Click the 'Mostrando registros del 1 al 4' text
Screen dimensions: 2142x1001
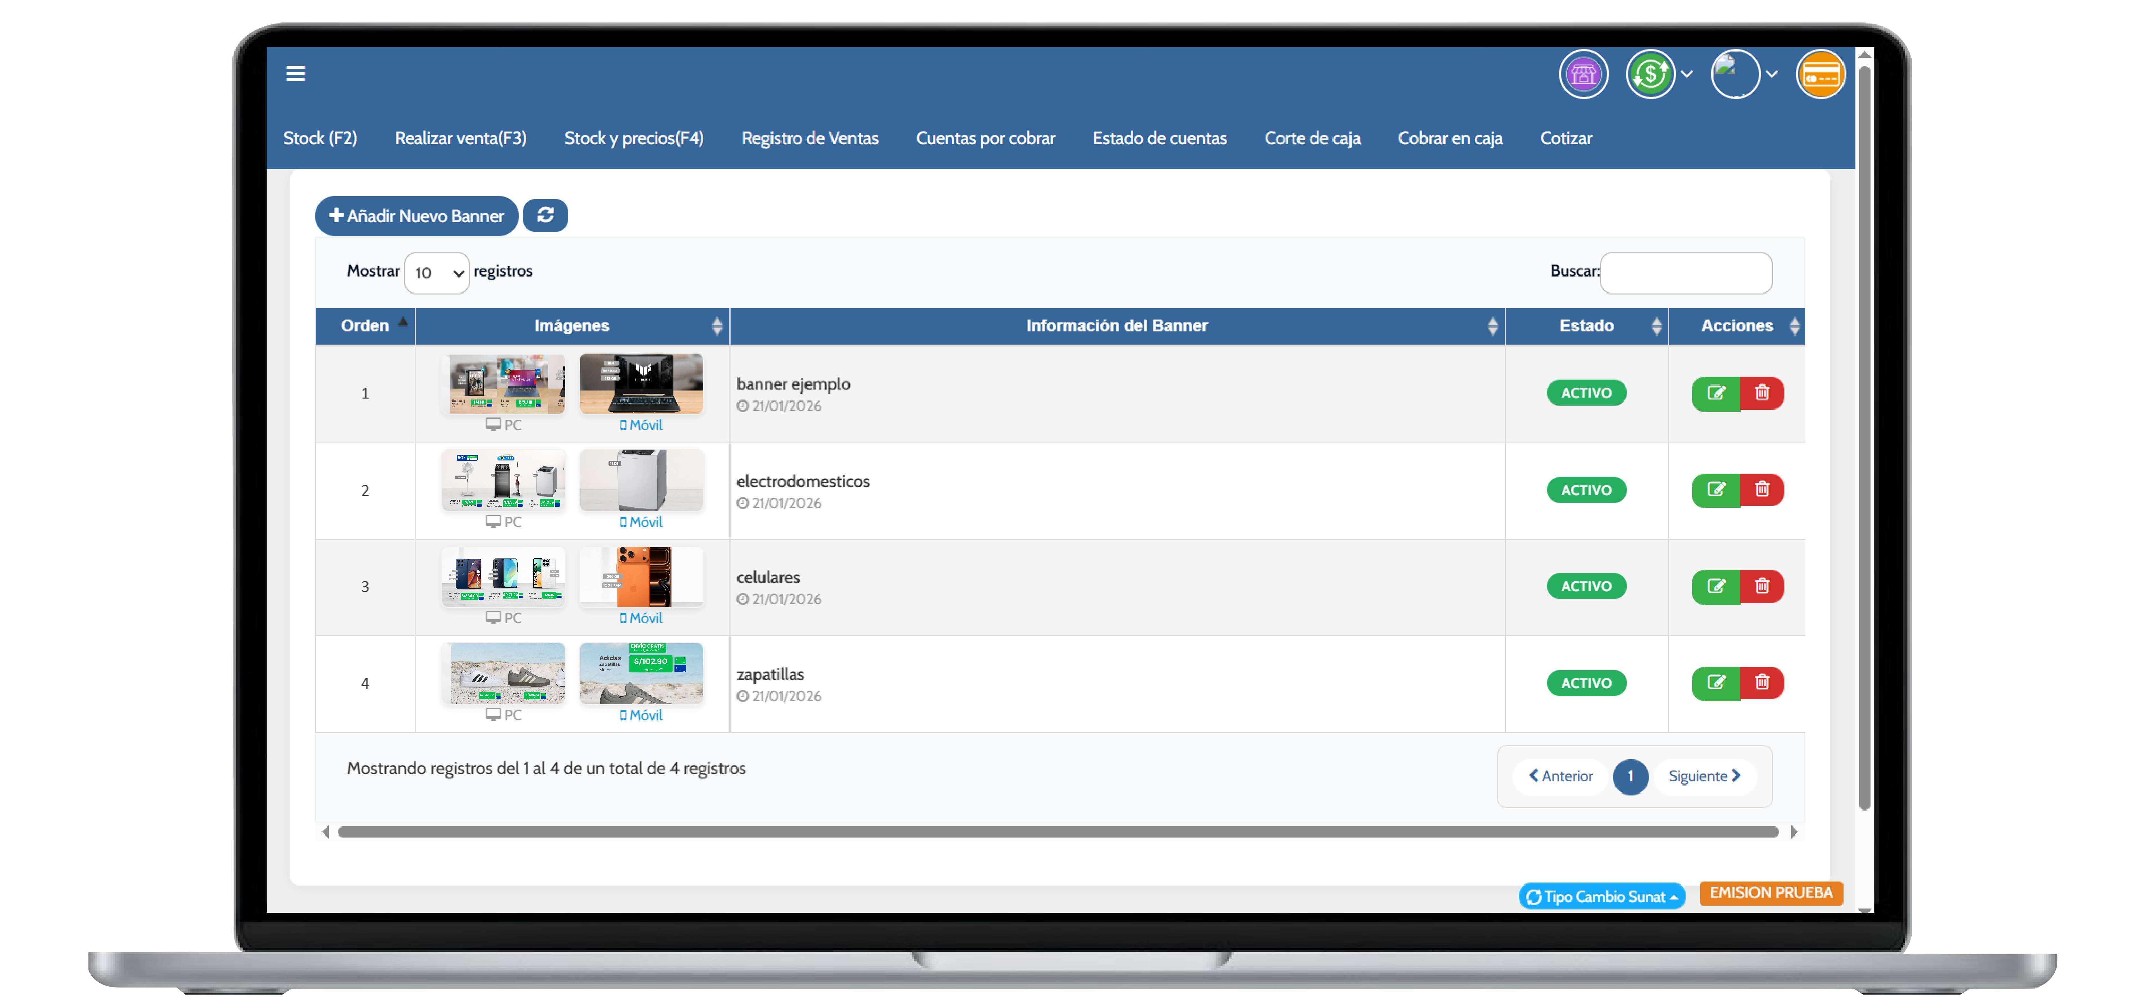[546, 769]
